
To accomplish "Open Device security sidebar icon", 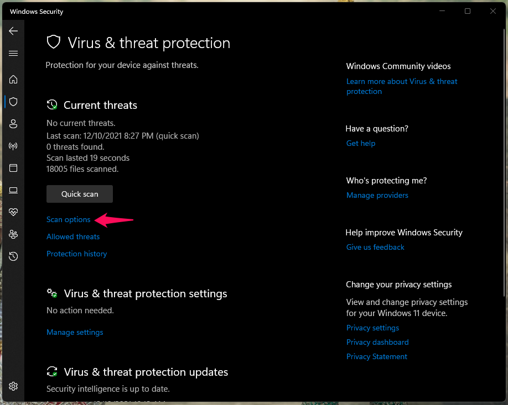I will pyautogui.click(x=13, y=191).
